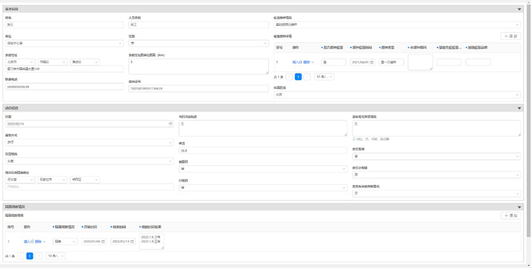Open the 疫苗接种情况 dropdown
The width and height of the screenshot is (531, 268).
(398, 24)
